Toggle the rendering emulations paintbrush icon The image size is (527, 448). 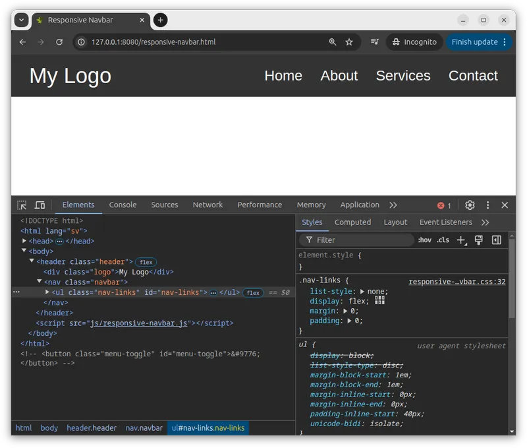point(479,240)
